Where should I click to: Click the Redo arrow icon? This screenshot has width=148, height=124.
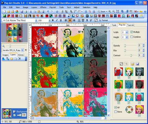click(x=52, y=12)
